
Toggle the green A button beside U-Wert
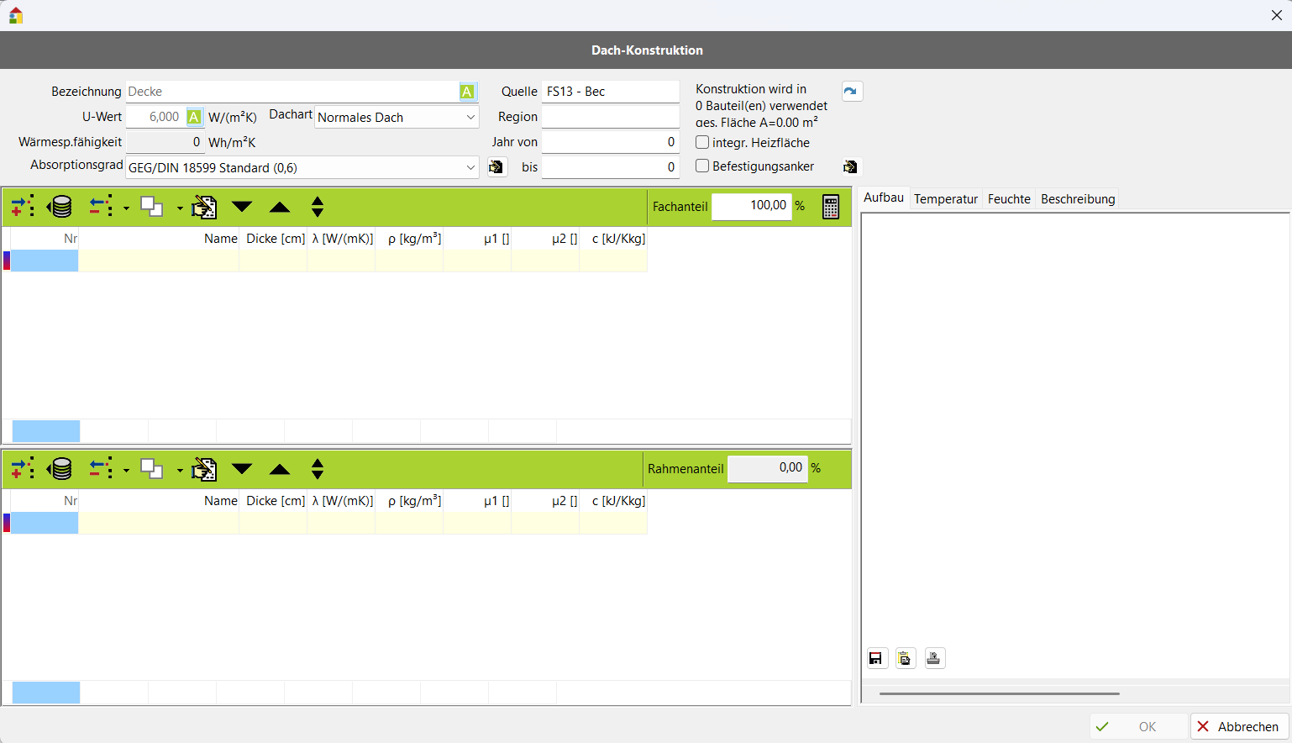[194, 117]
